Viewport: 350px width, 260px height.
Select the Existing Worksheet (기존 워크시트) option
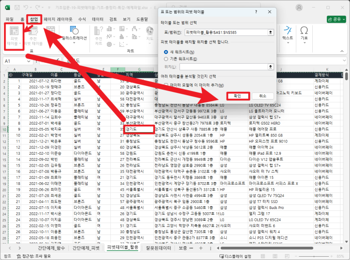click(x=166, y=59)
